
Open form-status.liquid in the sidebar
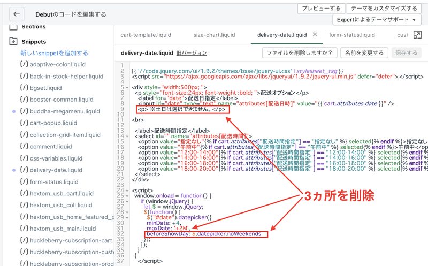(54, 182)
